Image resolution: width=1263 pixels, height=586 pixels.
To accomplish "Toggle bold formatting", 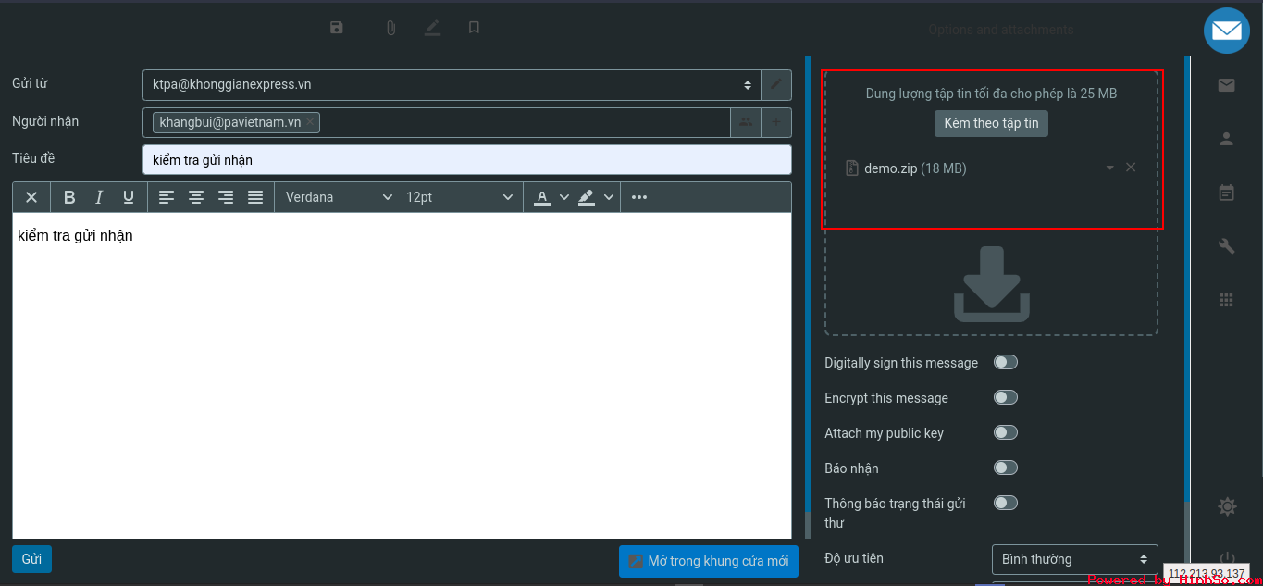I will pos(69,197).
